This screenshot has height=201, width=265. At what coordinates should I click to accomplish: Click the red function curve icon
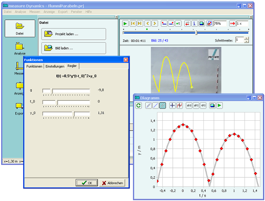click(180, 105)
